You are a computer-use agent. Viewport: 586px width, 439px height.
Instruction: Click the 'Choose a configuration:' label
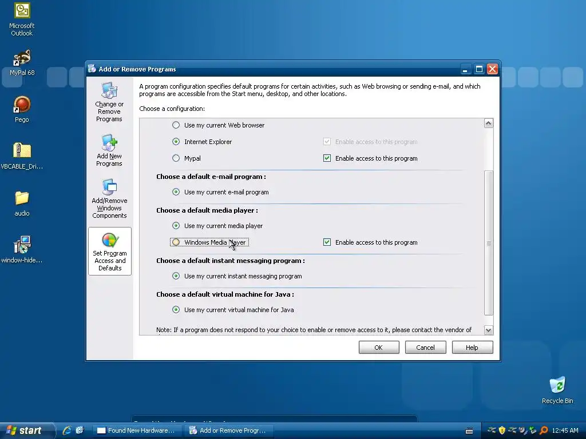(172, 109)
